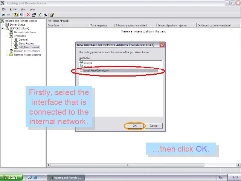
Task: Sort by the Interface column header
Action: click(68, 25)
